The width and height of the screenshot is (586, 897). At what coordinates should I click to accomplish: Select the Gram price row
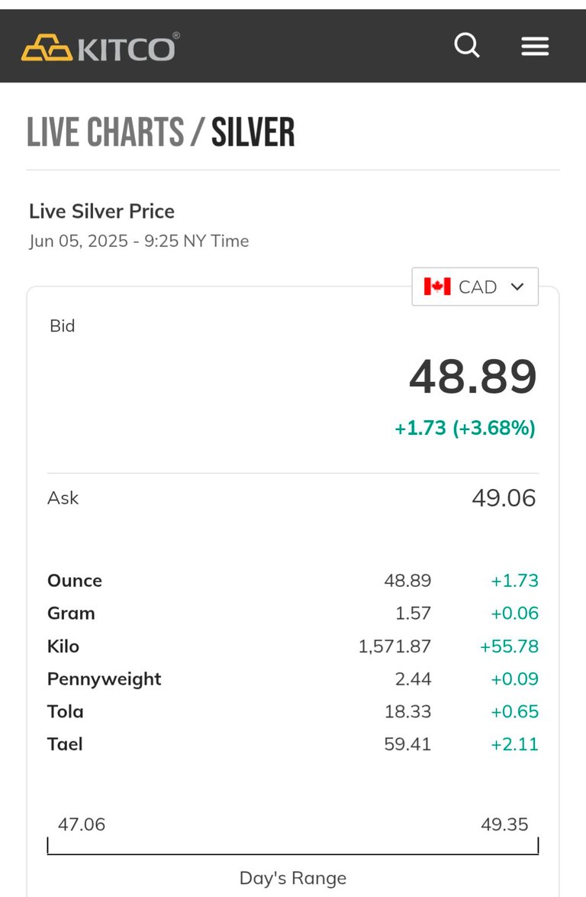click(292, 613)
